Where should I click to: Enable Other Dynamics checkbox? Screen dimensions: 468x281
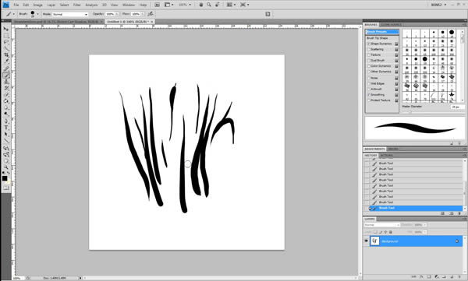(x=369, y=72)
